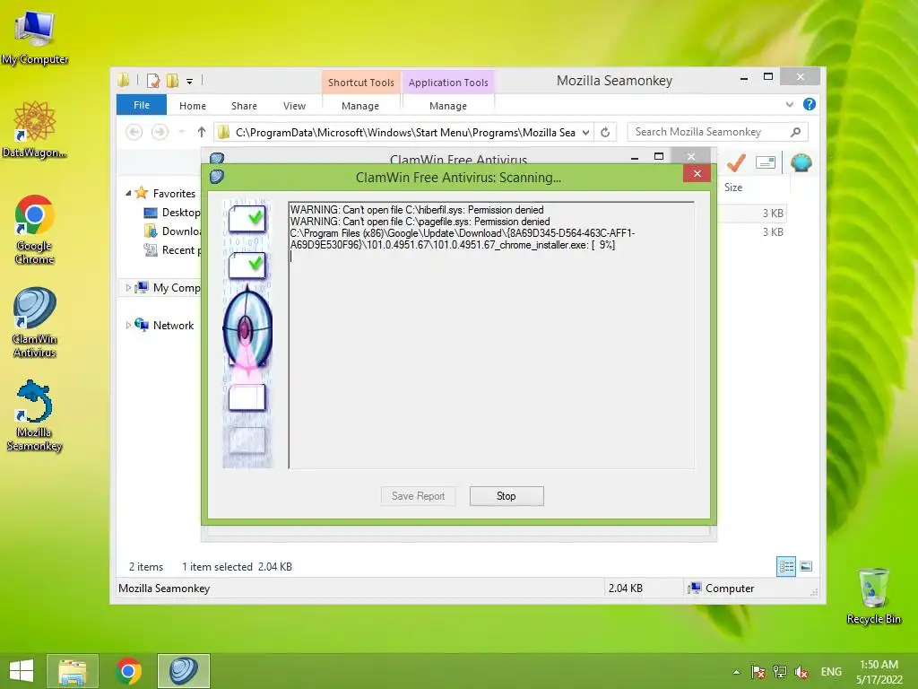Open recent locations dropdown arrow
This screenshot has height=689, width=918.
click(181, 133)
